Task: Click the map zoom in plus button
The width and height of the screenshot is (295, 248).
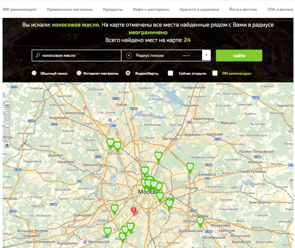Action: 7,145
